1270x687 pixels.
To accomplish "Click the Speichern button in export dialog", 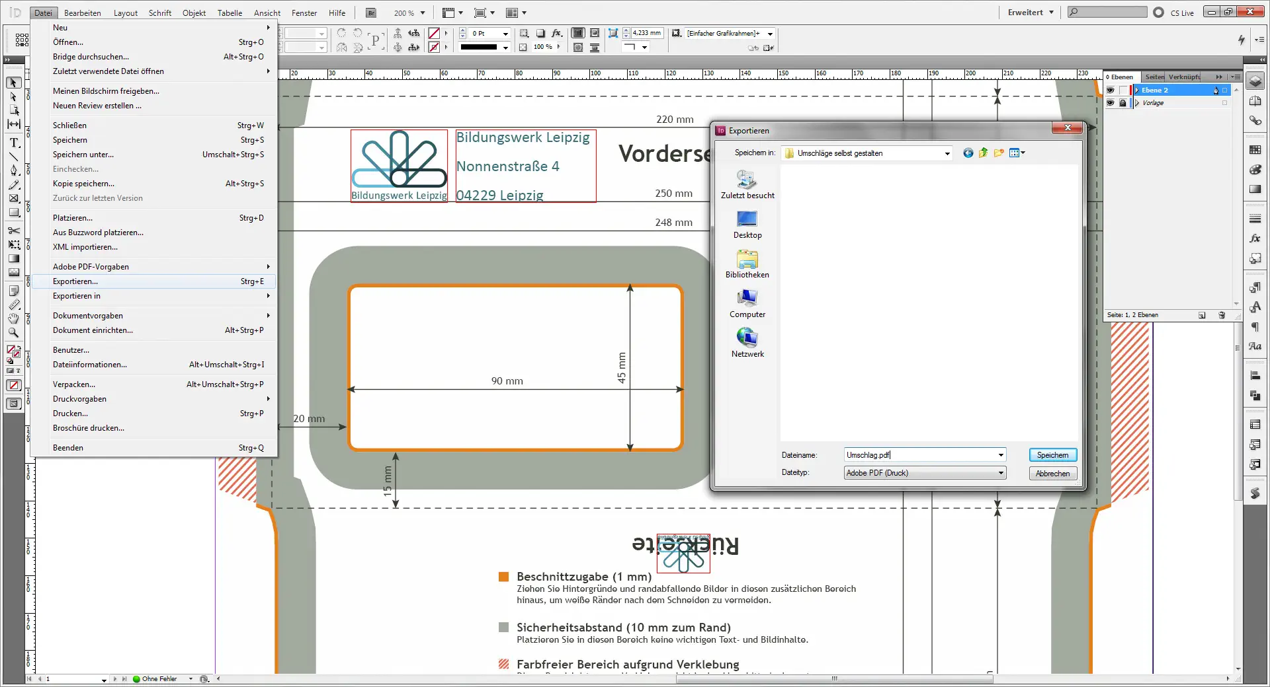I will point(1052,455).
